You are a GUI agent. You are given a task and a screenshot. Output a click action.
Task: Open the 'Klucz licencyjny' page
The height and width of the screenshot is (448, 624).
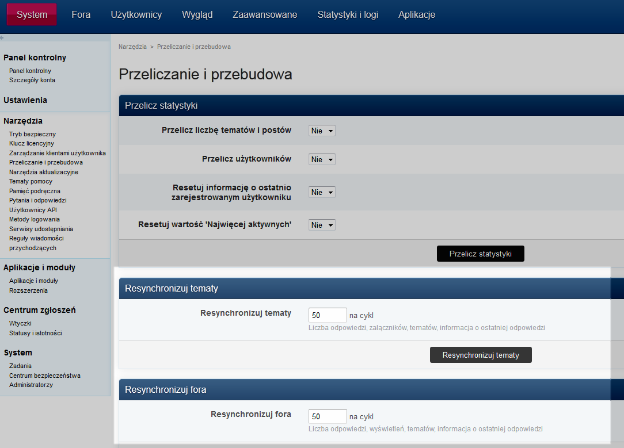pos(33,143)
